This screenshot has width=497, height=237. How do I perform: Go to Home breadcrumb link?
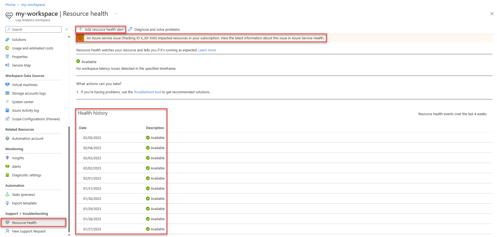10,5
